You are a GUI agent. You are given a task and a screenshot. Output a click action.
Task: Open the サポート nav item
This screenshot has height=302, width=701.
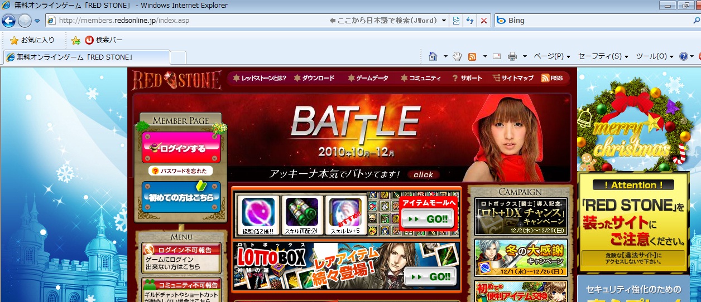coord(467,79)
